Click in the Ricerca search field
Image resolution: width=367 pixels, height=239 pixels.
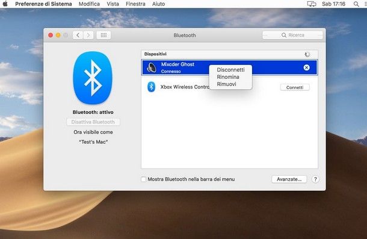pyautogui.click(x=292, y=35)
